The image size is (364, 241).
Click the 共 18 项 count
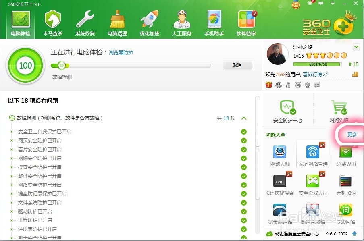(x=226, y=118)
